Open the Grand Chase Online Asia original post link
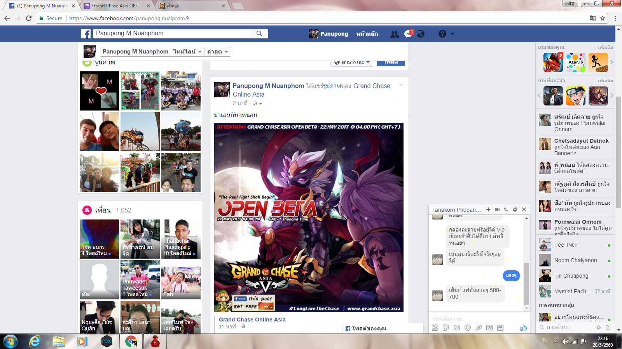This screenshot has width=622, height=349. pos(252,320)
